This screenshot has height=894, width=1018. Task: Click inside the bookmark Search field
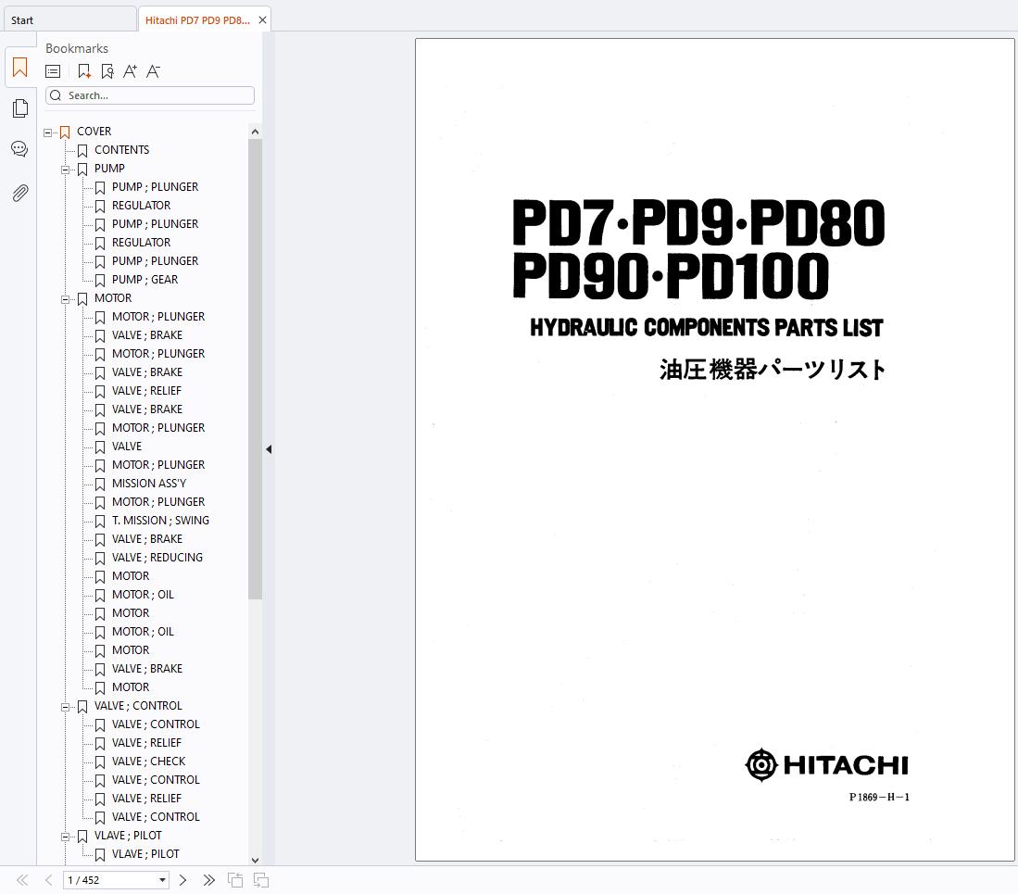[x=150, y=95]
